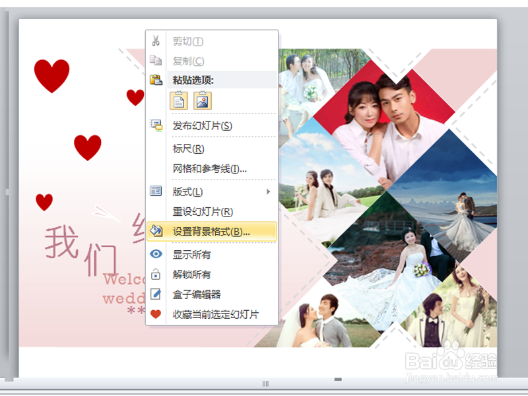Click the Copy pages icon
This screenshot has width=528, height=396.
(x=156, y=60)
